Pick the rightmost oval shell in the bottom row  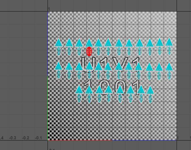click(150, 98)
